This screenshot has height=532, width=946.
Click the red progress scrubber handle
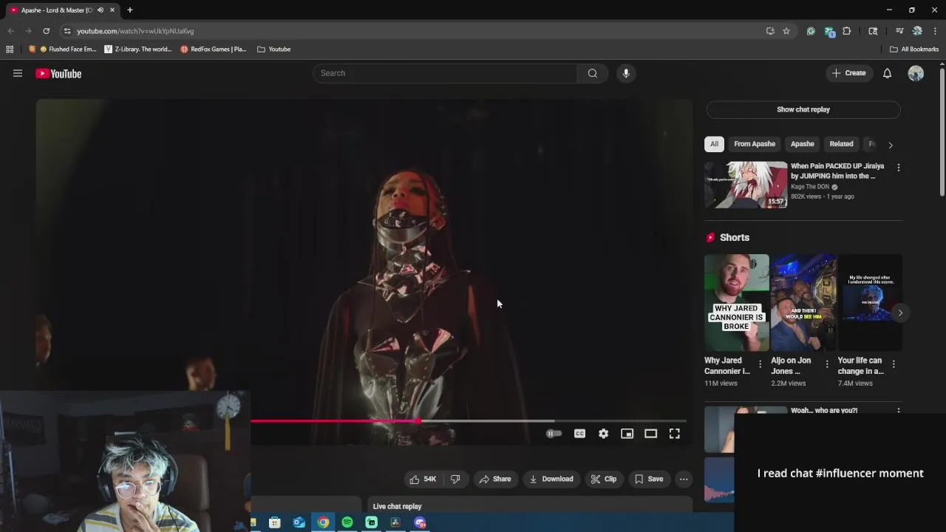[x=418, y=421]
